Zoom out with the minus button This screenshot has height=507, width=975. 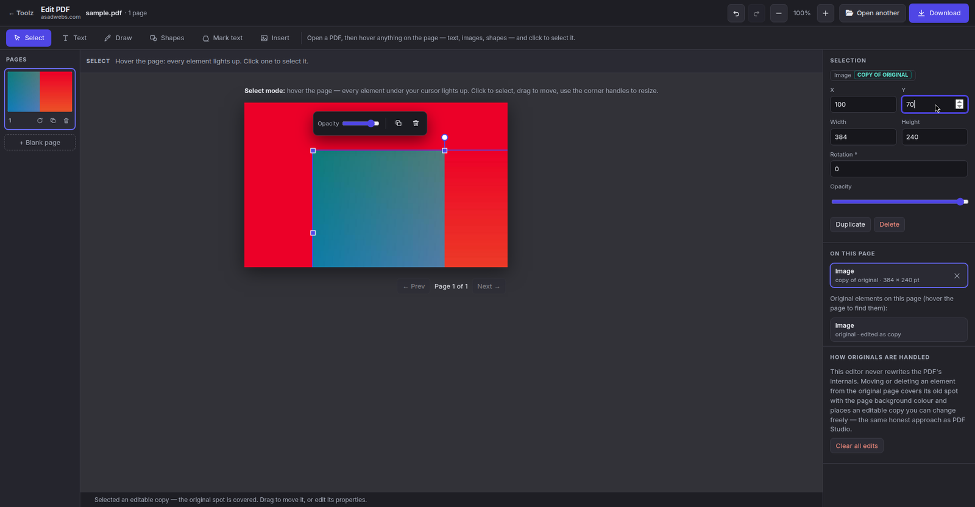click(779, 13)
